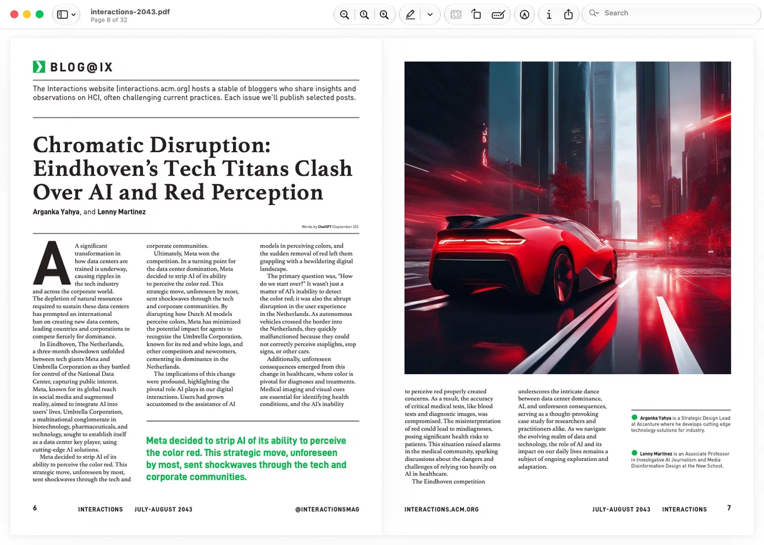
Task: Expand the highlight color dropdown arrow
Action: [x=430, y=15]
